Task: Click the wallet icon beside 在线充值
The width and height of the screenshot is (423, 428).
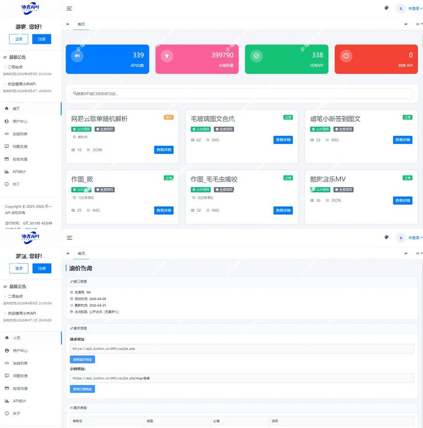Action: pos(7,159)
